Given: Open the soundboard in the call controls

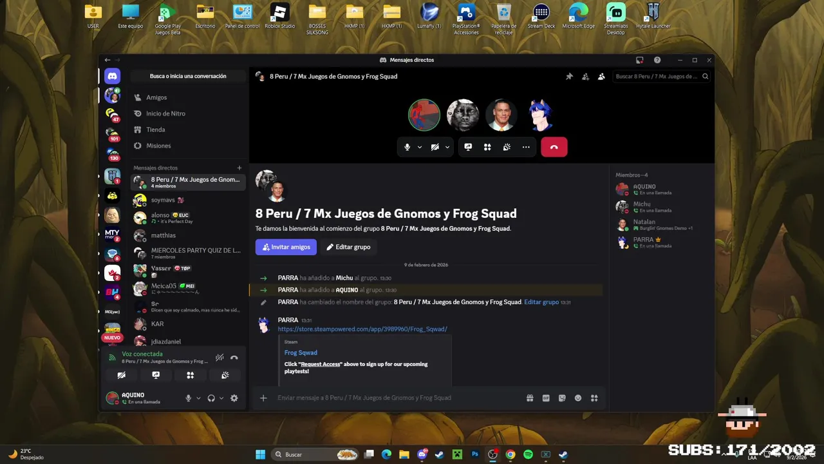Looking at the screenshot, I should click(x=507, y=147).
